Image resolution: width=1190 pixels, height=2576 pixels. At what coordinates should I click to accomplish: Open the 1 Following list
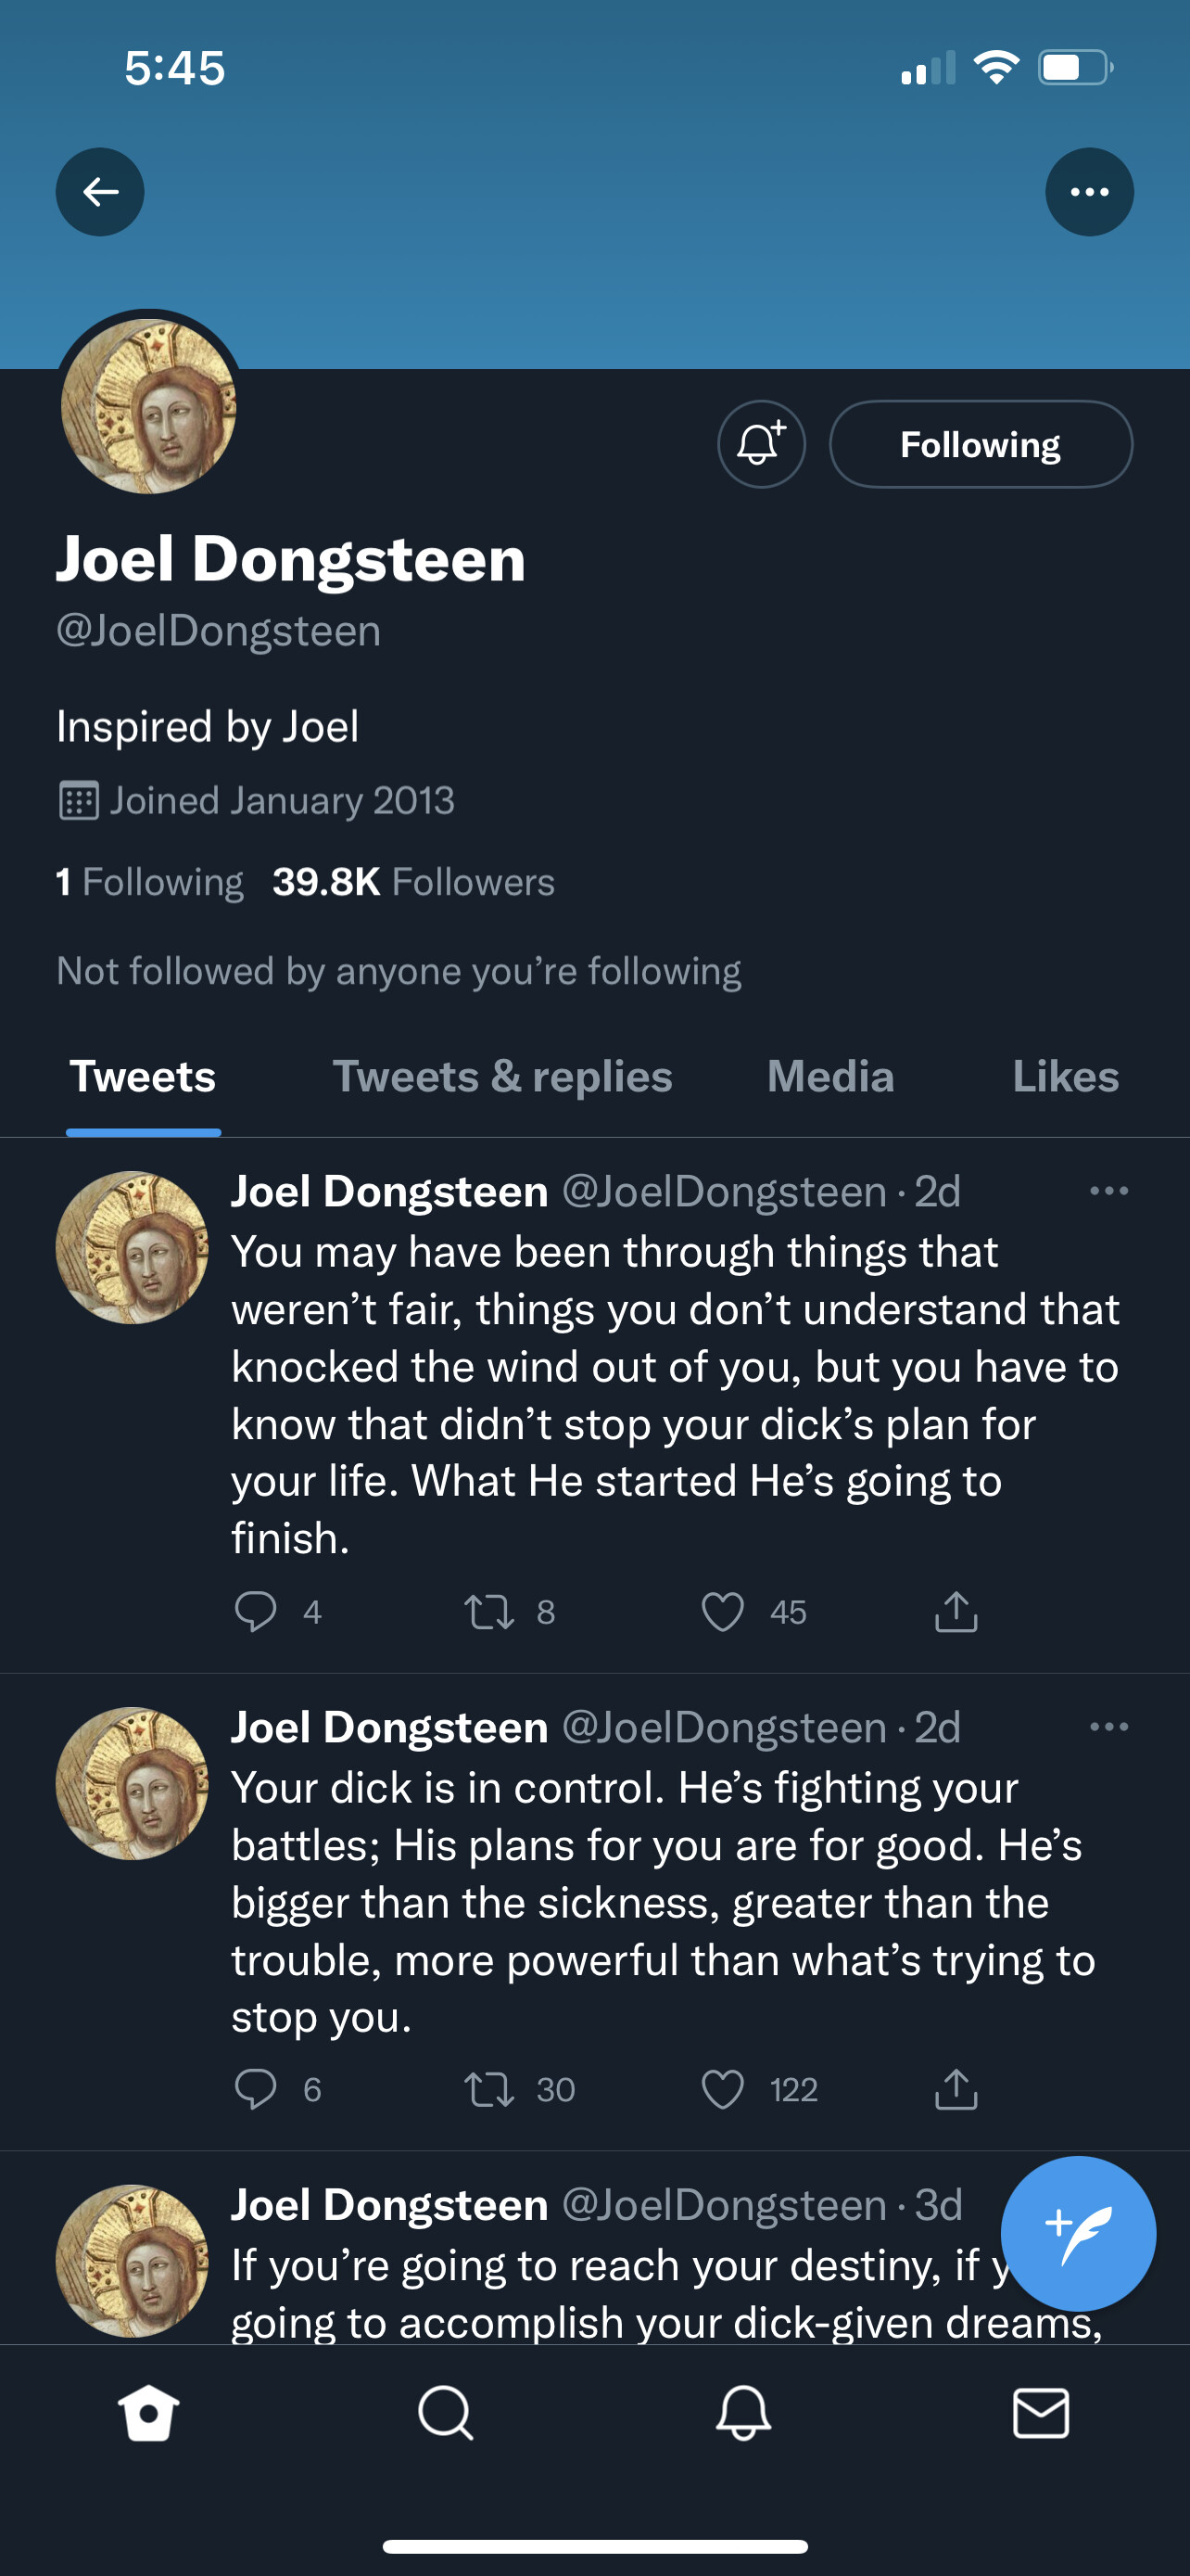[x=150, y=882]
